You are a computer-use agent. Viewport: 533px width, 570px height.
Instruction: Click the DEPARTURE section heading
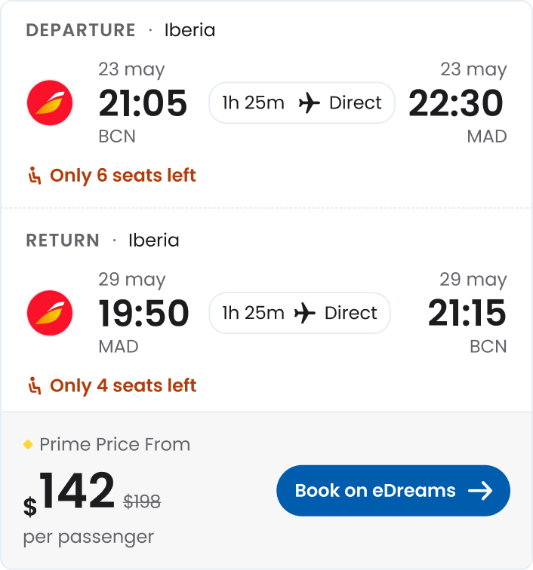point(81,30)
